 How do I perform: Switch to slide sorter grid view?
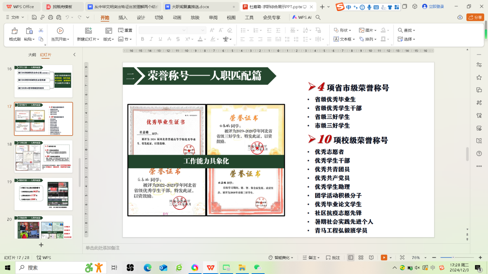(361, 257)
